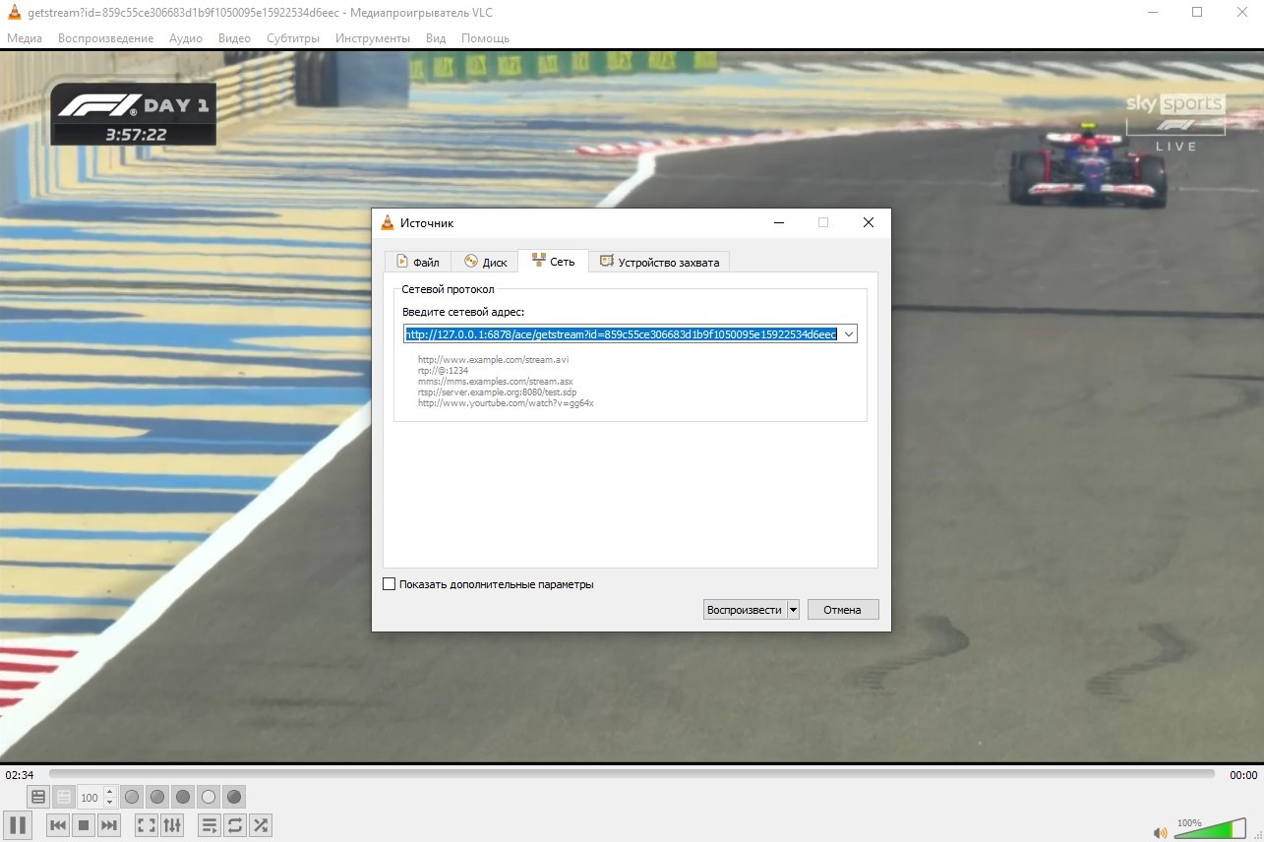1264x842 pixels.
Task: Switch to the Устройство захвата tab
Action: [x=659, y=262]
